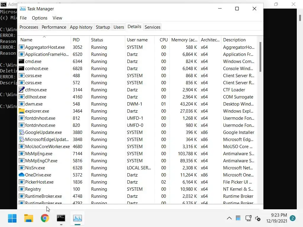This screenshot has height=227, width=303.
Task: Click the Task Manager taskbar icon
Action: 78,218
